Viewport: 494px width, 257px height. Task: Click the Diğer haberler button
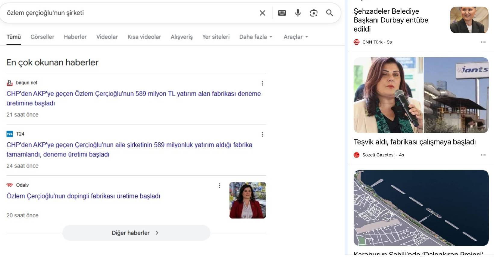136,233
